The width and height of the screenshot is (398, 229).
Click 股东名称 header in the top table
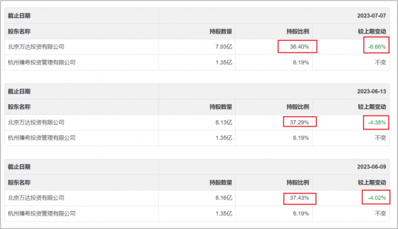19,32
